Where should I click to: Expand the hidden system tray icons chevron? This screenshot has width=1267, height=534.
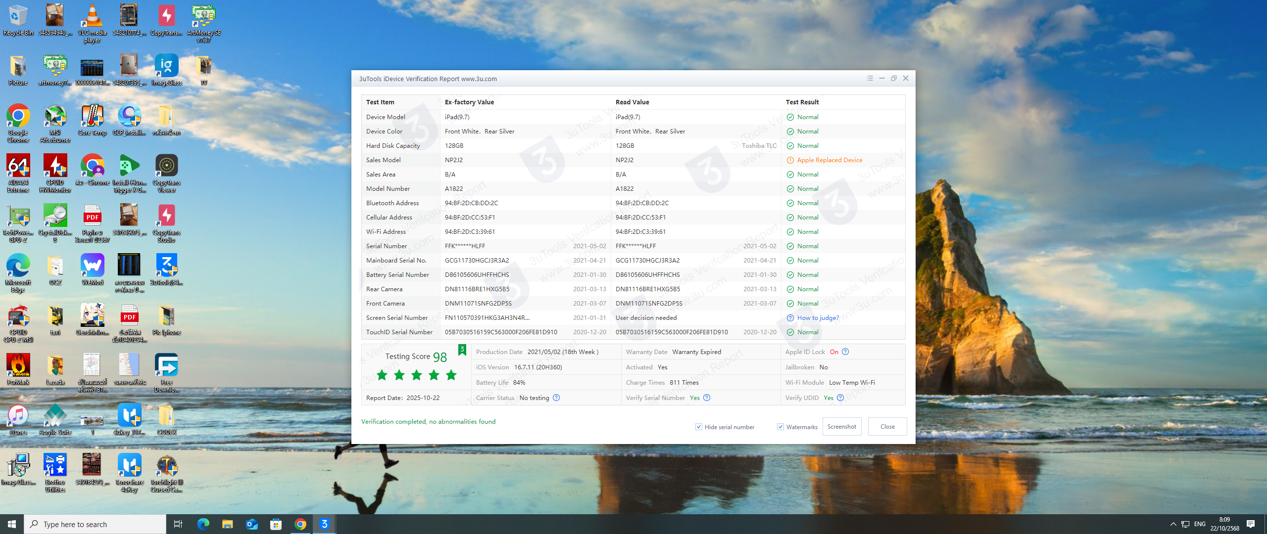1173,524
